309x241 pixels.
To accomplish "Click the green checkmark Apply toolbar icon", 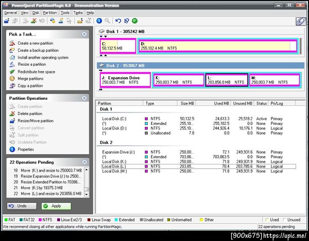I will pyautogui.click(x=135, y=21).
